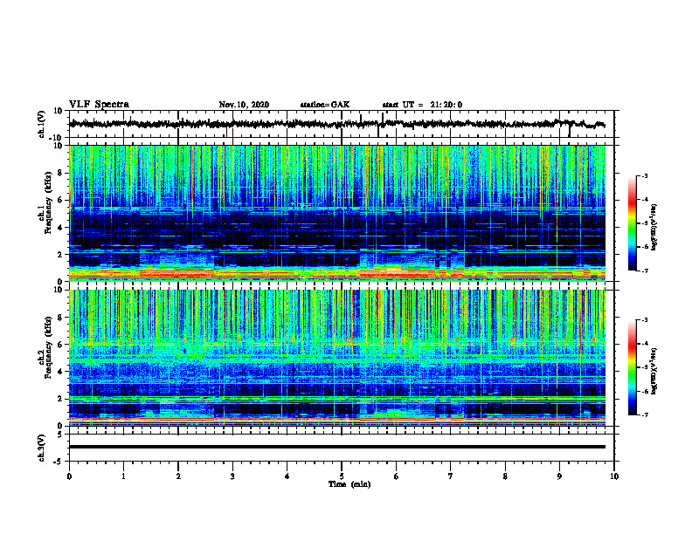Click the '9' time axis tick label
Image resolution: width=692 pixels, height=534 pixels.
pyautogui.click(x=559, y=476)
